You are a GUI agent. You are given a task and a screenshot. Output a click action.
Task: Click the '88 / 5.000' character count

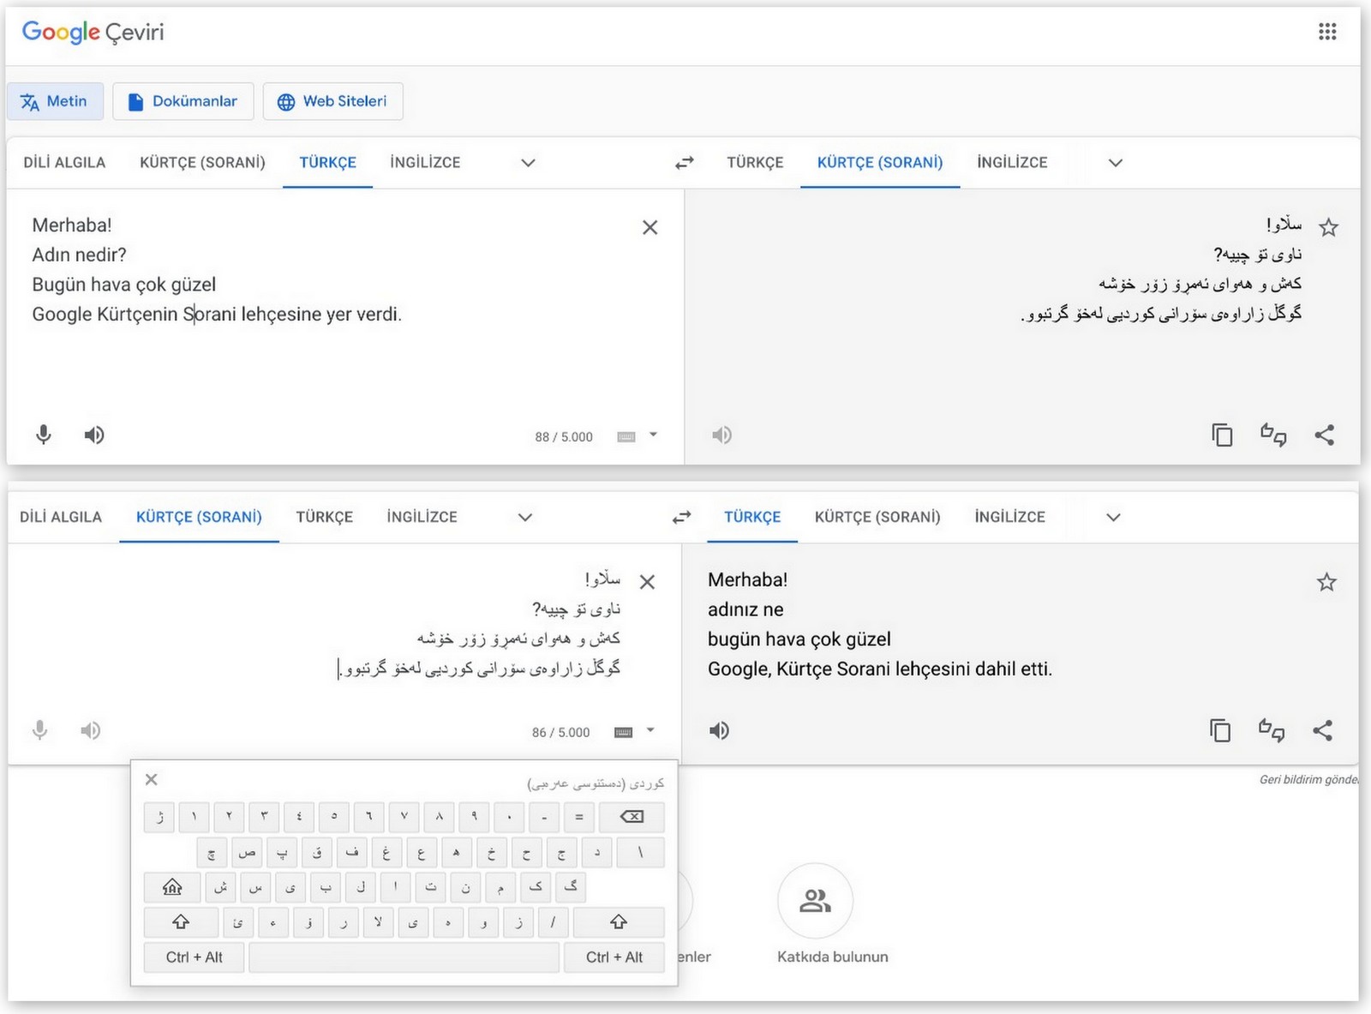564,437
